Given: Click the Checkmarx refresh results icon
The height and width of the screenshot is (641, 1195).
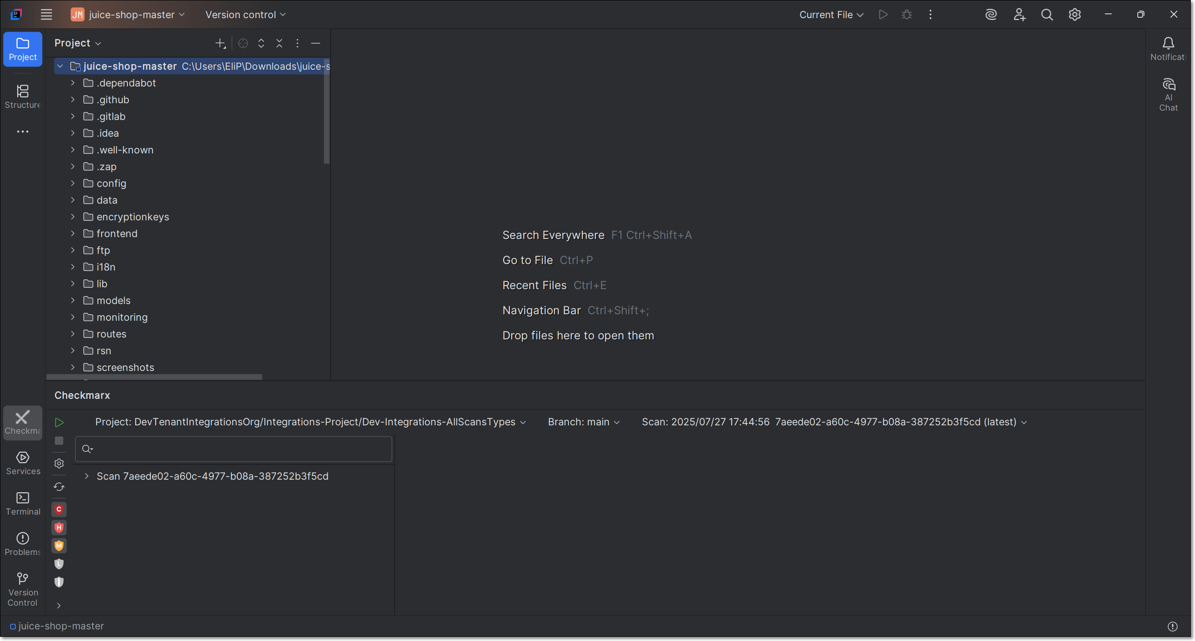Looking at the screenshot, I should tap(59, 487).
